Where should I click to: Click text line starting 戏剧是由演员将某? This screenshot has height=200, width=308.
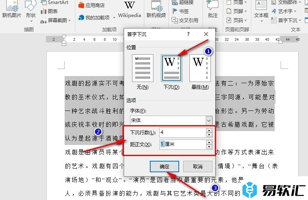pos(95,152)
